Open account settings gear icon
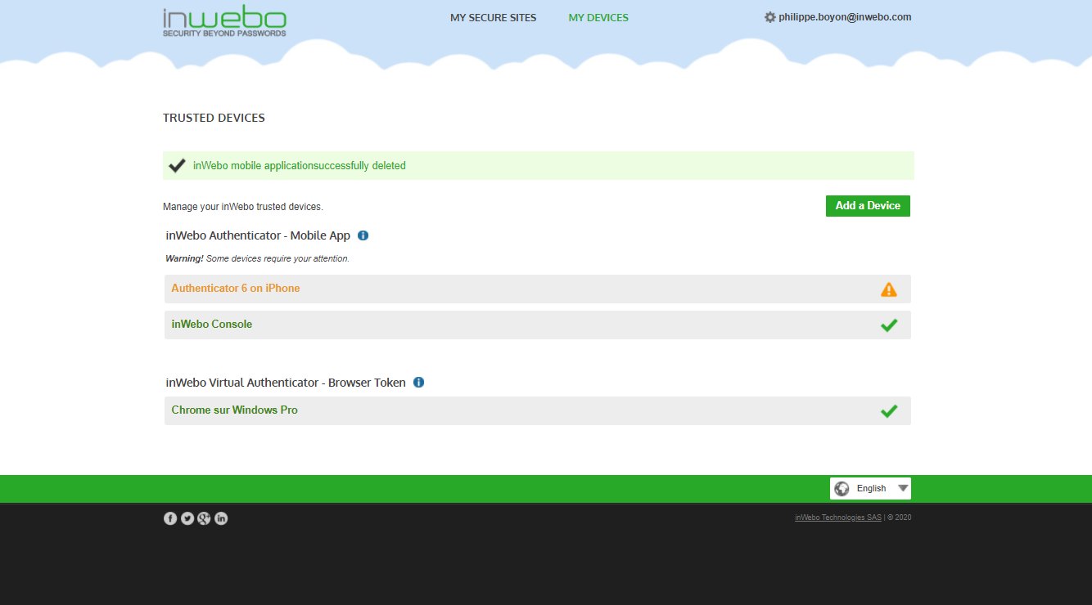The height and width of the screenshot is (605, 1092). [769, 17]
